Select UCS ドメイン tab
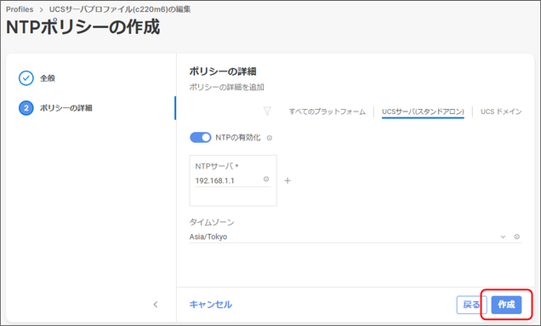Viewport: 541px width, 326px height. click(501, 112)
